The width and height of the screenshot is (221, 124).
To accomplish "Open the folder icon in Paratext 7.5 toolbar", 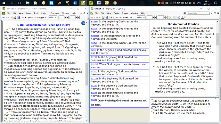I will (x=103, y=17).
